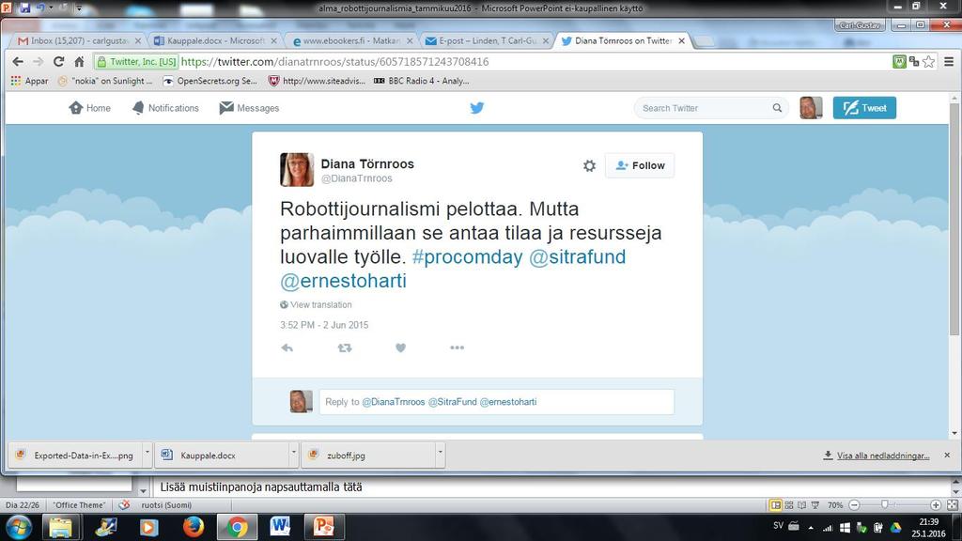Reply to the tweet with the arrow icon
Screen dimensions: 962x541
[x=287, y=348]
